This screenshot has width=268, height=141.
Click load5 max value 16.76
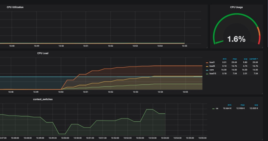tap(234, 66)
